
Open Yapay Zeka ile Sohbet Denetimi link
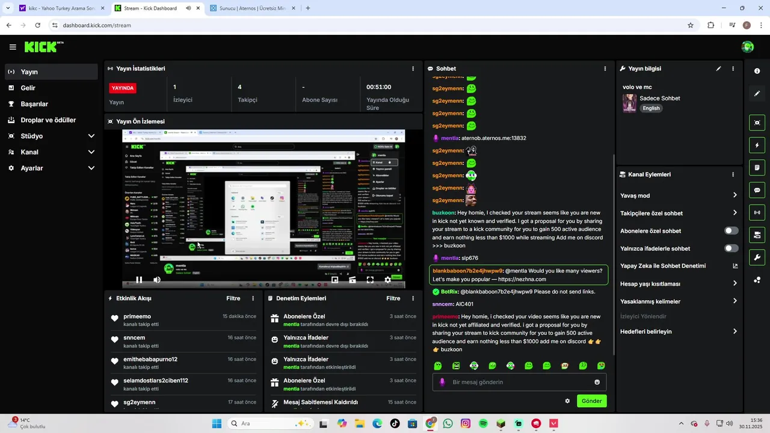click(679, 266)
